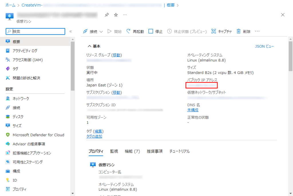The width and height of the screenshot is (293, 196).
Task: Open the toolbar overflow ellipsis menu
Action: 257,31
